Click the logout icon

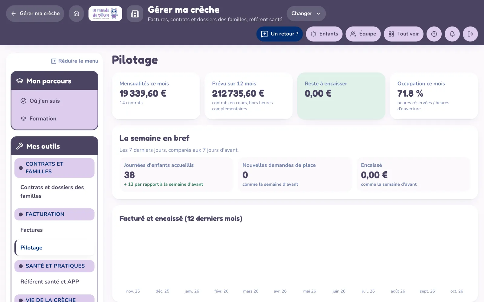coord(470,34)
